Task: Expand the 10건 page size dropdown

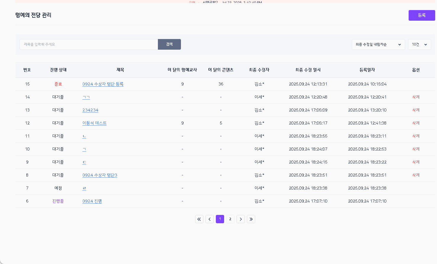Action: tap(419, 44)
